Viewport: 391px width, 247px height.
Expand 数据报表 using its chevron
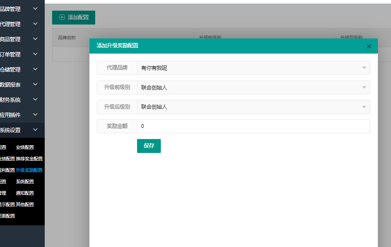35,84
